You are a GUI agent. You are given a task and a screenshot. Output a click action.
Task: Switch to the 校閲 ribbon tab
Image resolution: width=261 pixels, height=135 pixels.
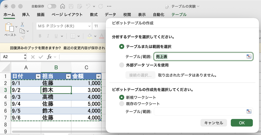(127, 15)
